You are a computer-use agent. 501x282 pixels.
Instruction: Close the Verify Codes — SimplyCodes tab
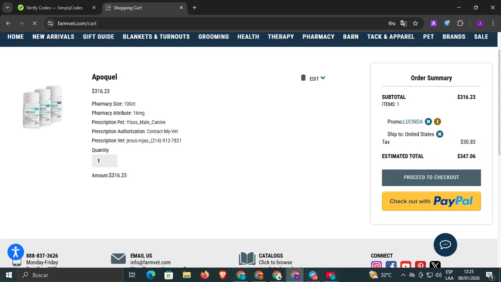94,8
